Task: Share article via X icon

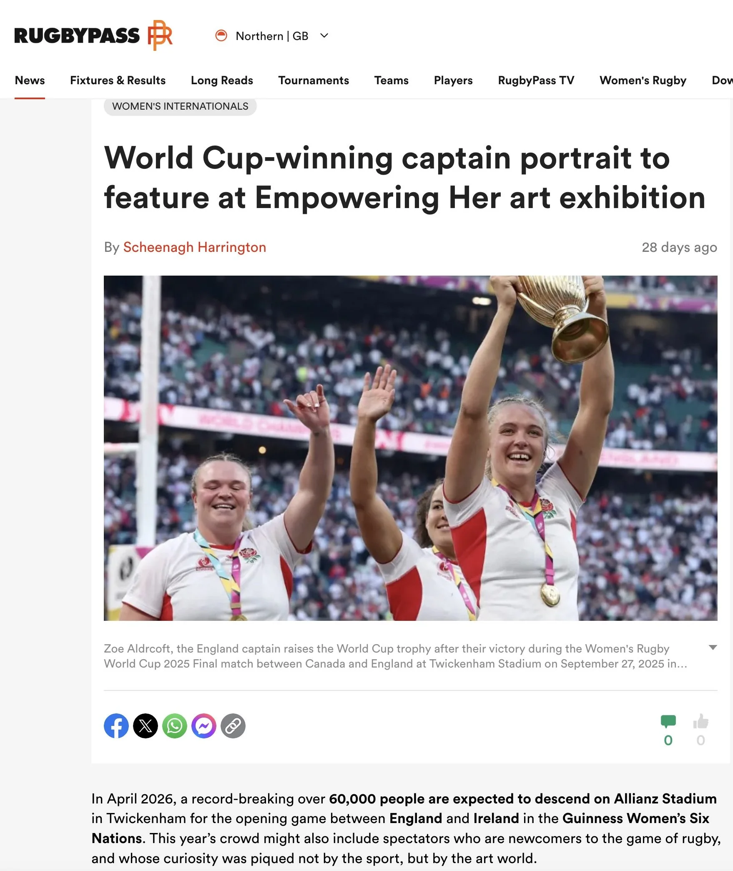Action: pos(146,726)
